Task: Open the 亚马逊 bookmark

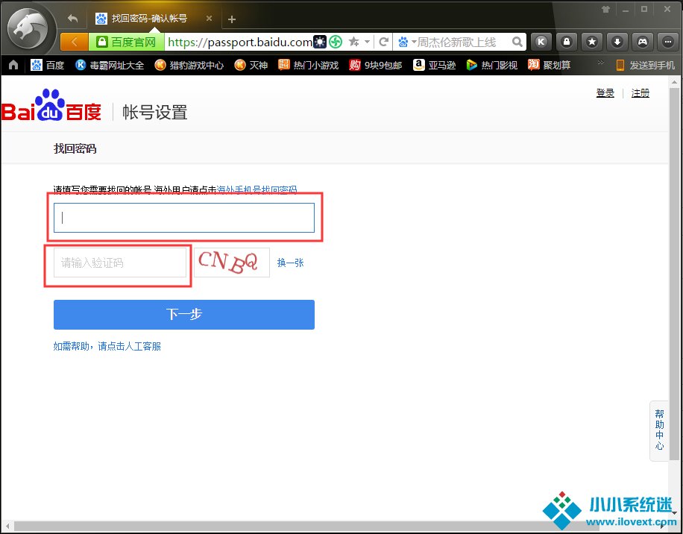Action: 436,66
